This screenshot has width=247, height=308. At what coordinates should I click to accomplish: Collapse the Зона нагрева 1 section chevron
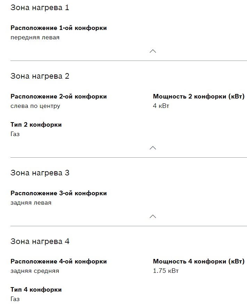(x=152, y=51)
